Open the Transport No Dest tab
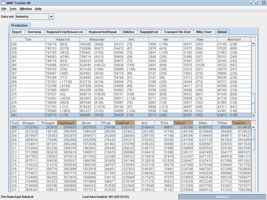Screen dimensions: 267x200 click(x=177, y=32)
